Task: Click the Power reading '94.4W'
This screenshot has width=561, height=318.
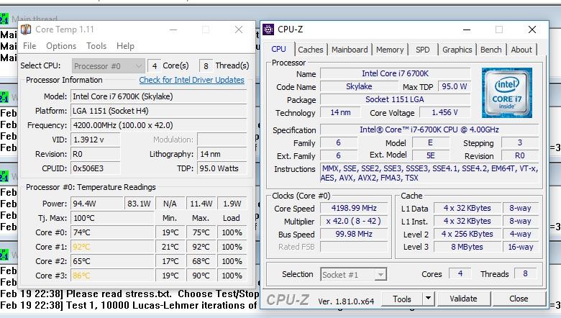Action: tap(97, 204)
